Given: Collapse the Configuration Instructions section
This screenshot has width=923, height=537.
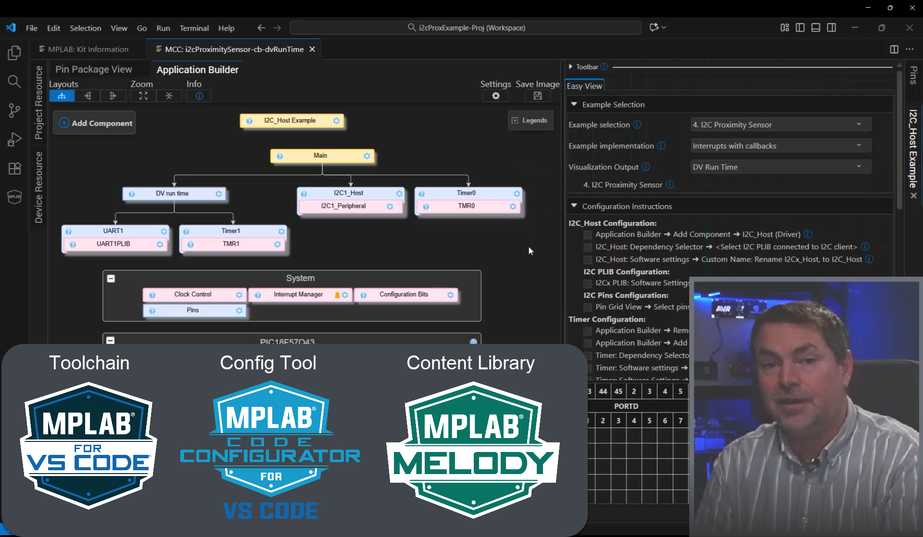Looking at the screenshot, I should pos(574,206).
